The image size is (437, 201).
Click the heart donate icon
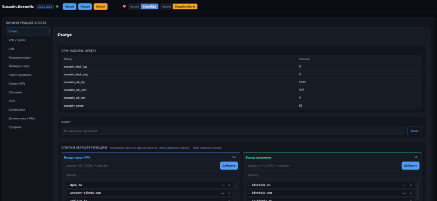[x=124, y=7]
